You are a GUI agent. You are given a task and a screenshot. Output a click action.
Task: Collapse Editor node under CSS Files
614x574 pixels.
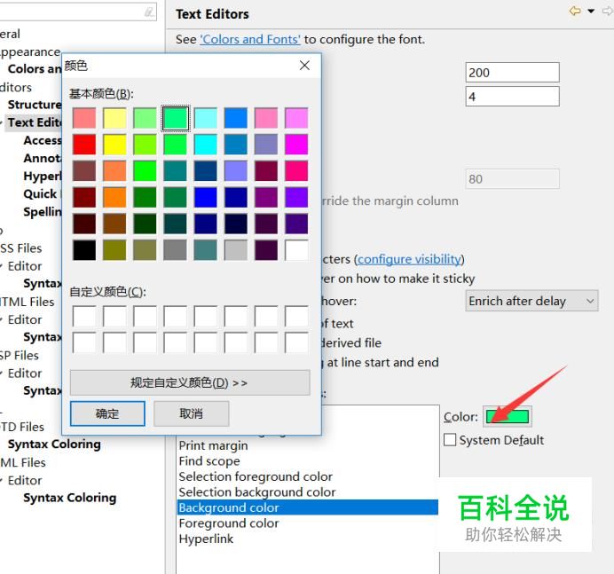coord(2,266)
